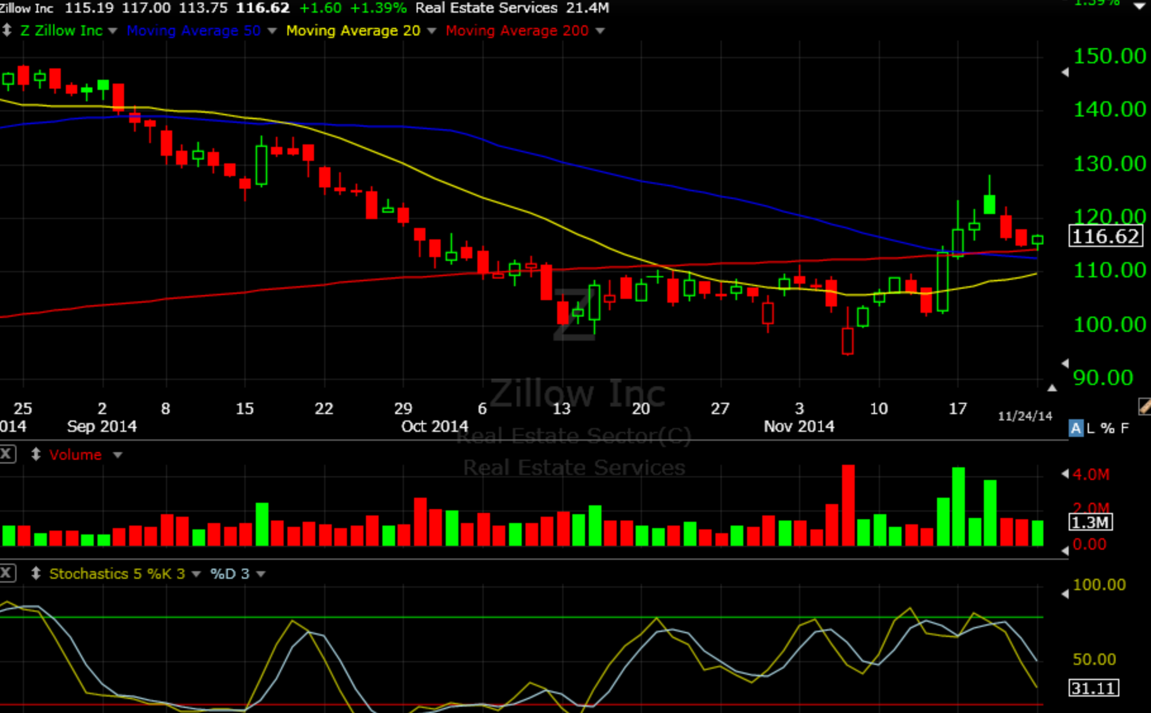The image size is (1151, 713).
Task: Click the 140.00 price axis label
Action: (1109, 109)
